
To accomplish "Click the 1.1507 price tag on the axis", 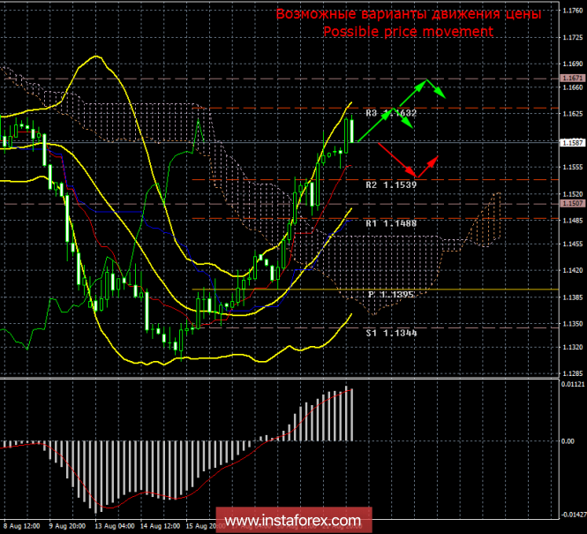I will [x=572, y=204].
